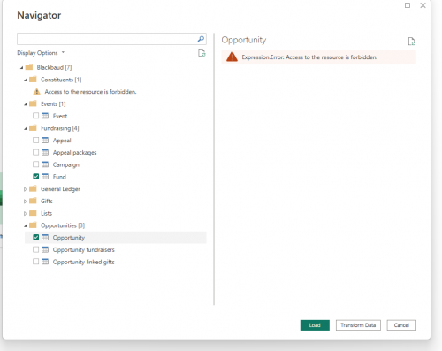Click the Opportunities folder icon
442x351 pixels.
click(x=33, y=225)
